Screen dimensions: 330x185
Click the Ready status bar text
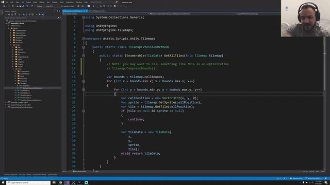6,178
